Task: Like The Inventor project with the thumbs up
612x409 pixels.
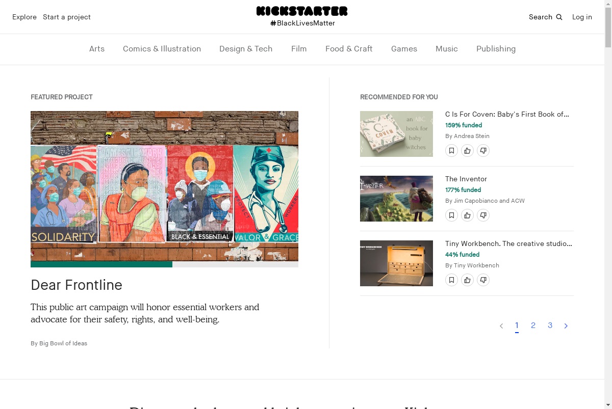Action: coord(467,215)
